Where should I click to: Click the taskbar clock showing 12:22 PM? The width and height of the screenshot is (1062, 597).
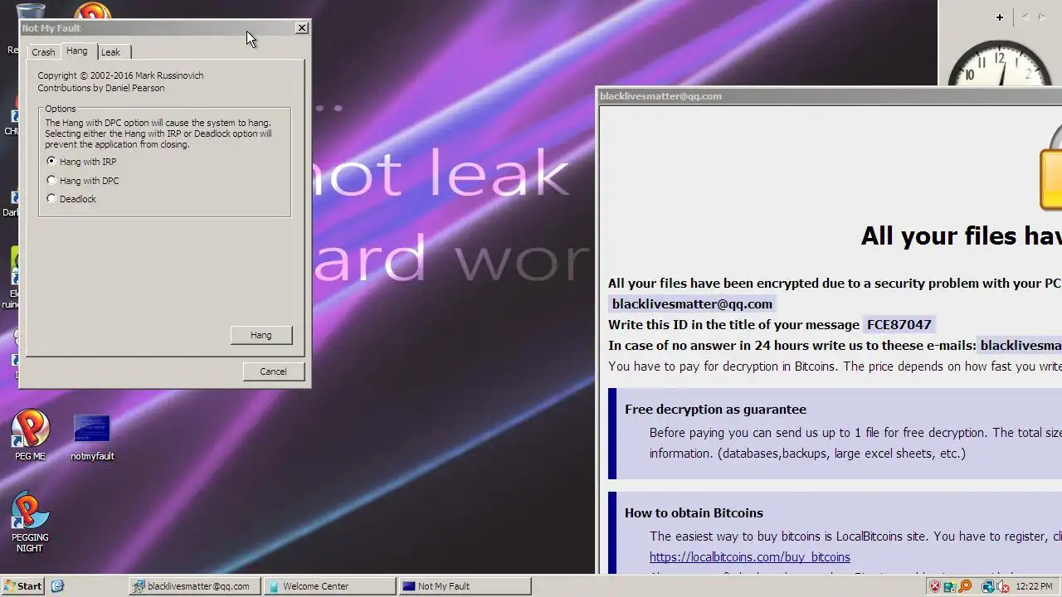click(1033, 586)
